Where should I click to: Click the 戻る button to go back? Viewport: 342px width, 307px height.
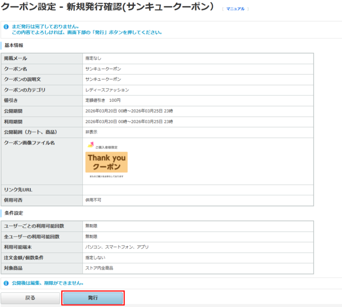(x=30, y=298)
